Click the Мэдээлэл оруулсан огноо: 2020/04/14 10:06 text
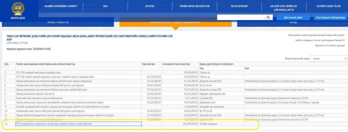 tap(29, 49)
